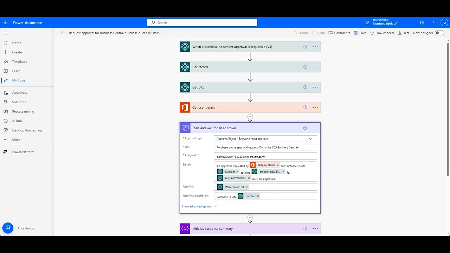Viewport: 450px width, 253px height.
Task: Open help for Get record step
Action: (x=305, y=67)
